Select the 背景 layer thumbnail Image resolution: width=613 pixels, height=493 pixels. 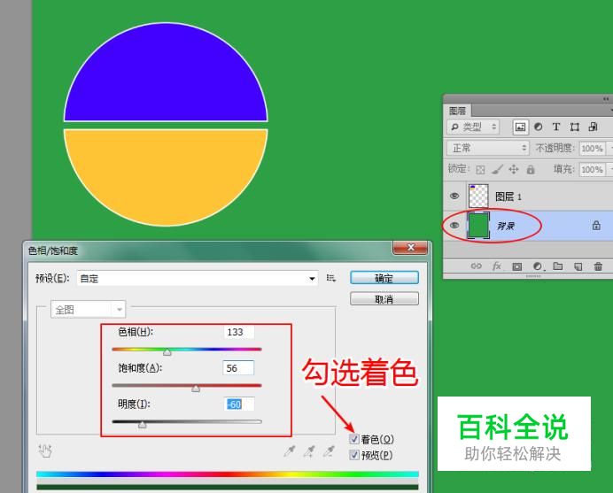click(x=478, y=226)
